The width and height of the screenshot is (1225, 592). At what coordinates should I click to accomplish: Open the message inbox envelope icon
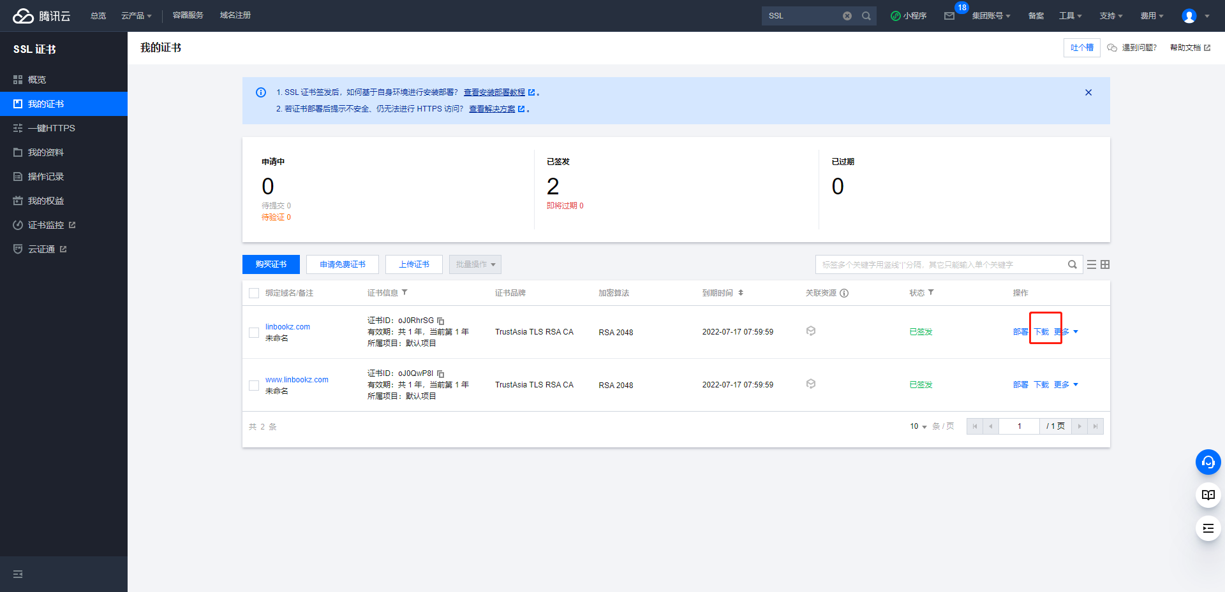point(949,16)
